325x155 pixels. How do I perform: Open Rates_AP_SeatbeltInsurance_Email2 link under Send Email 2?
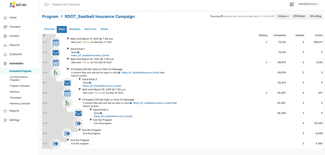point(102,86)
